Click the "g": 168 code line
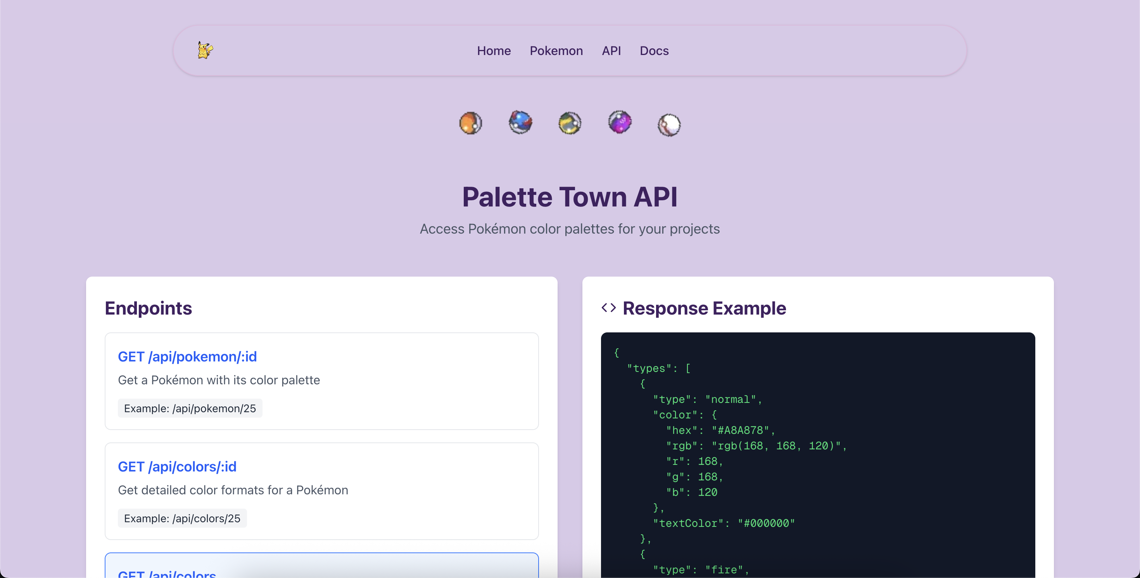1140x578 pixels. [x=694, y=477]
